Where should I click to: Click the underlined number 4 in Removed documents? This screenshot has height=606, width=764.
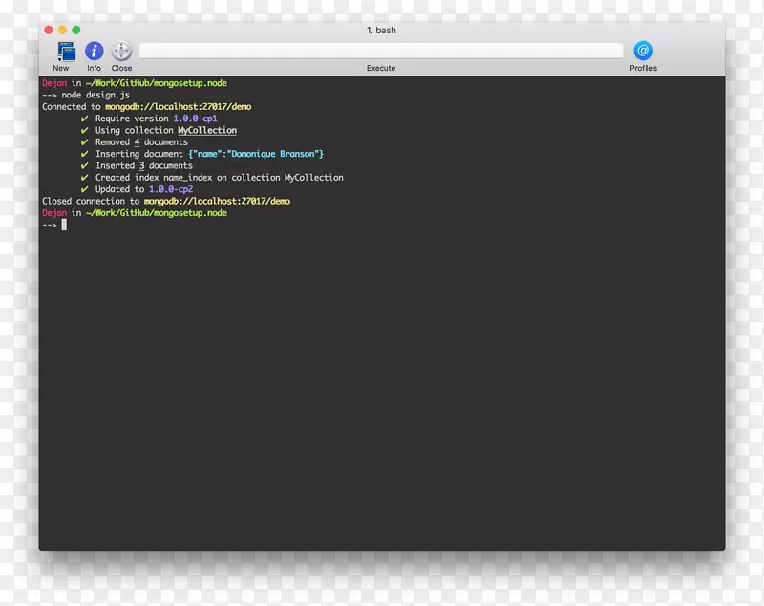[x=137, y=142]
